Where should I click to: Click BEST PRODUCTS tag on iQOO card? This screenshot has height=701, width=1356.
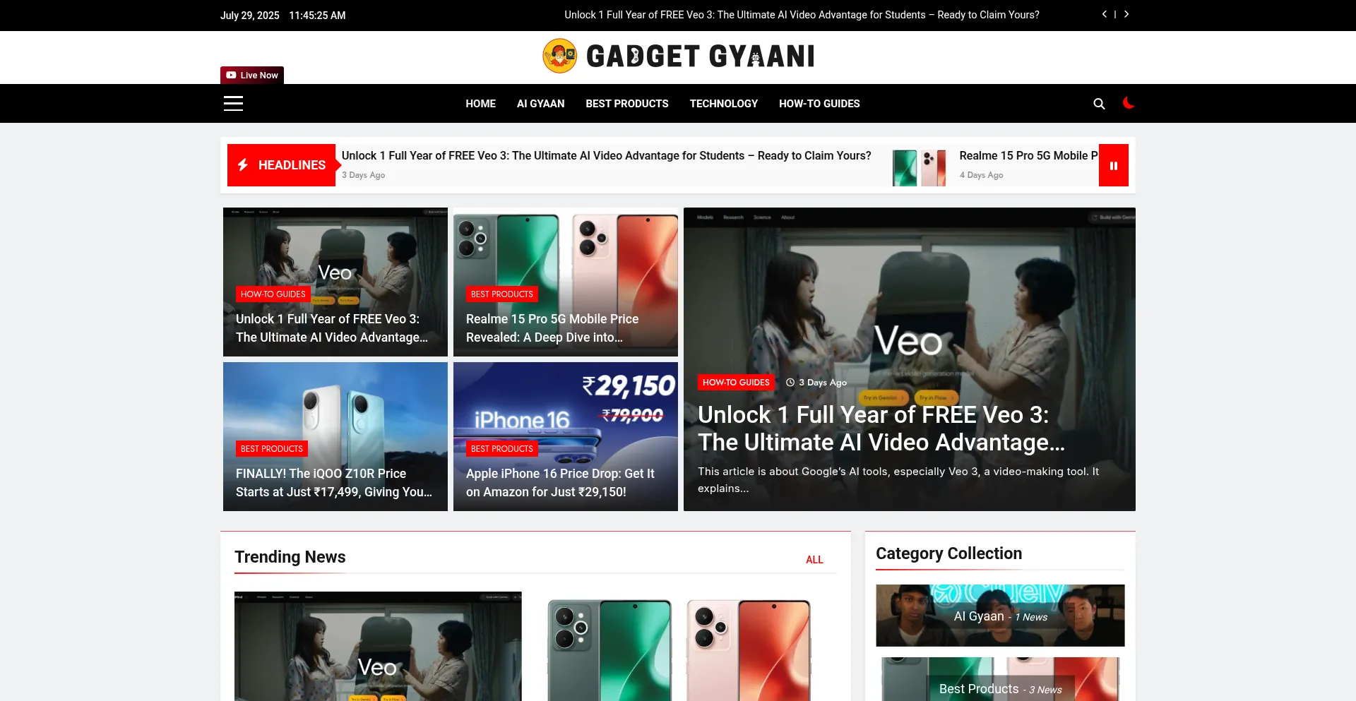271,448
